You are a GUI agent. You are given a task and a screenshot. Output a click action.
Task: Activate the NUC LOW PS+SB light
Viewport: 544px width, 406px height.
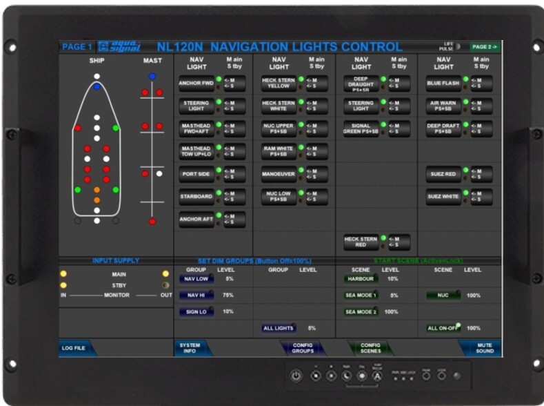click(x=279, y=197)
